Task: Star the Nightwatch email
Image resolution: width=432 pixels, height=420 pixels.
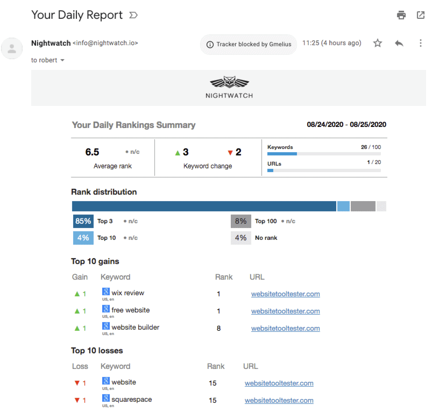Action: 378,43
